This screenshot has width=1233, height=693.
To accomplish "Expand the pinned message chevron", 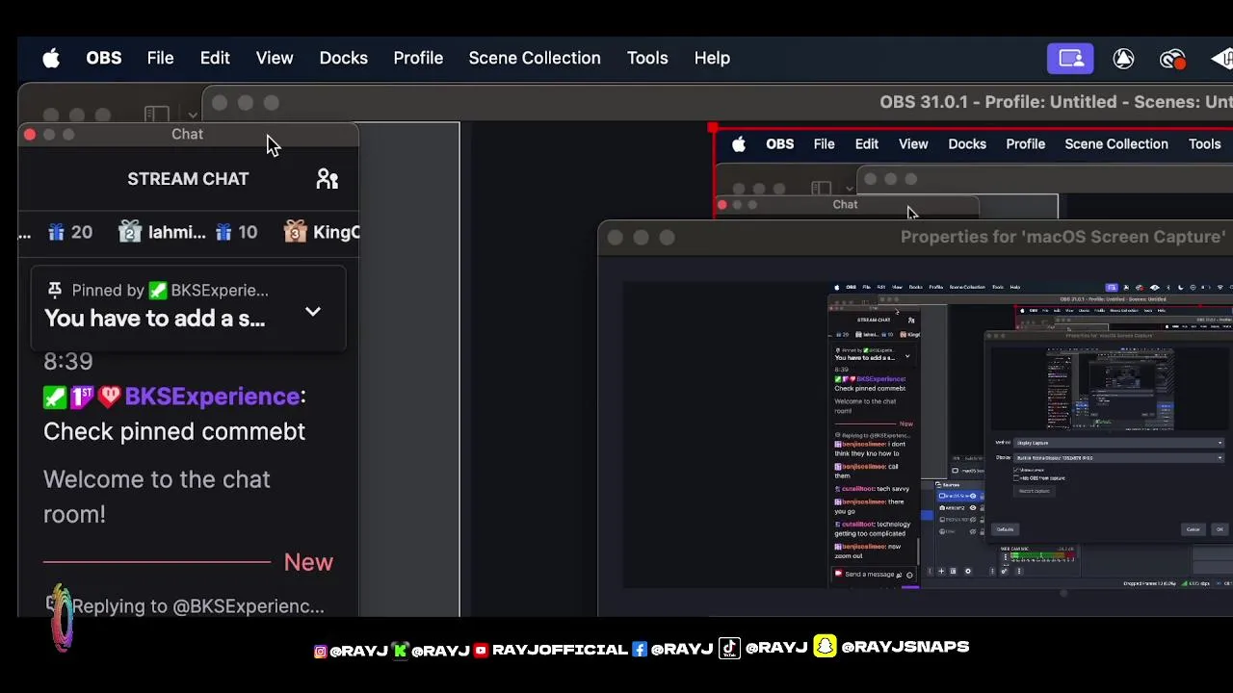I will pyautogui.click(x=312, y=312).
